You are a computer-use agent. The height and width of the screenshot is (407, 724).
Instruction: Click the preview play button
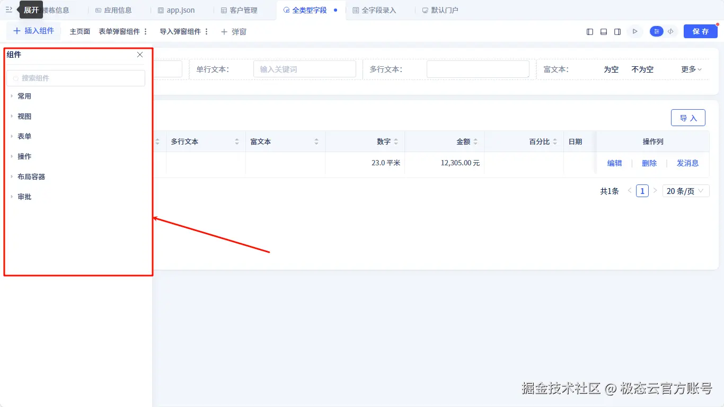click(634, 31)
